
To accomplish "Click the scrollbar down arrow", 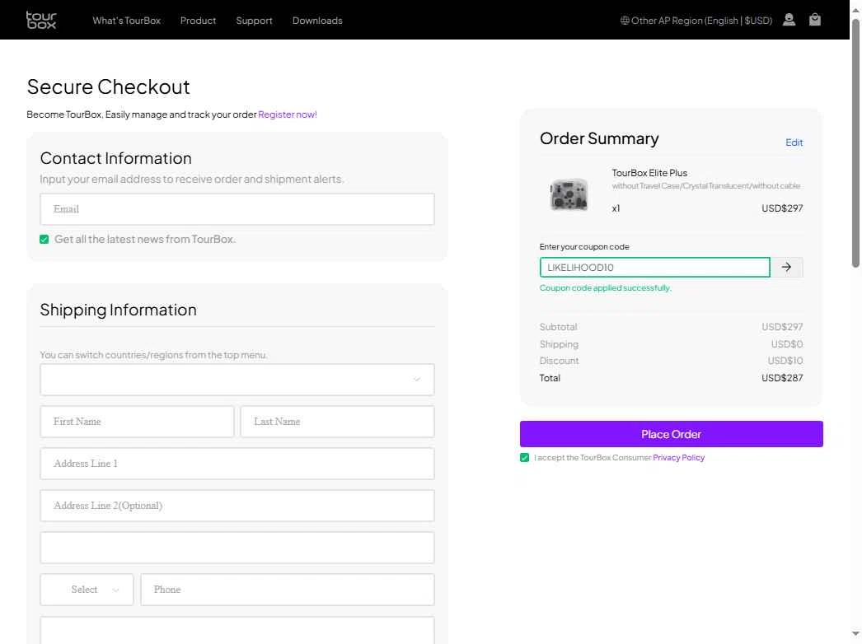I will tap(855, 634).
